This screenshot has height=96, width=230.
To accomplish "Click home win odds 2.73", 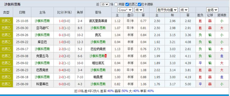I will click(157, 49).
